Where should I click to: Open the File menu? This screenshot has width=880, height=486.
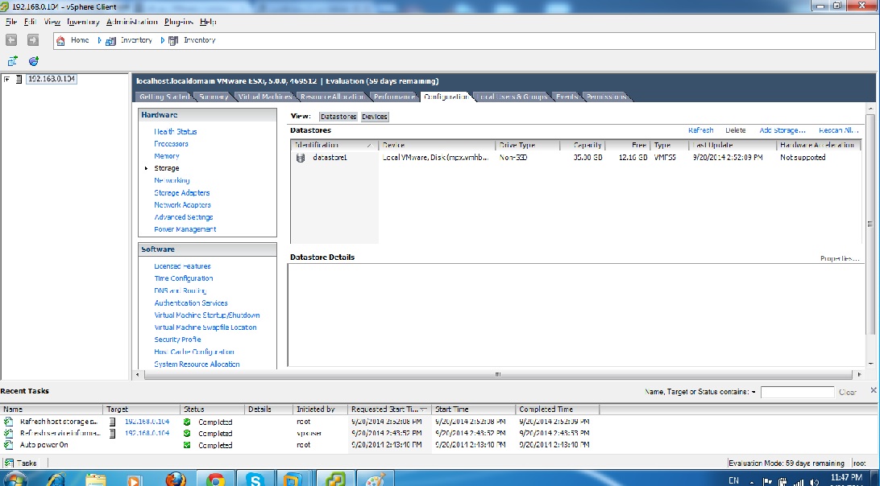(11, 22)
